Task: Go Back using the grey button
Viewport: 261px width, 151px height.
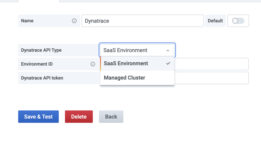Action: click(x=111, y=117)
